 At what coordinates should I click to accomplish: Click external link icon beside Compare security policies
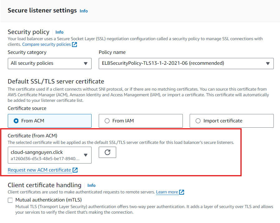coord(74,45)
